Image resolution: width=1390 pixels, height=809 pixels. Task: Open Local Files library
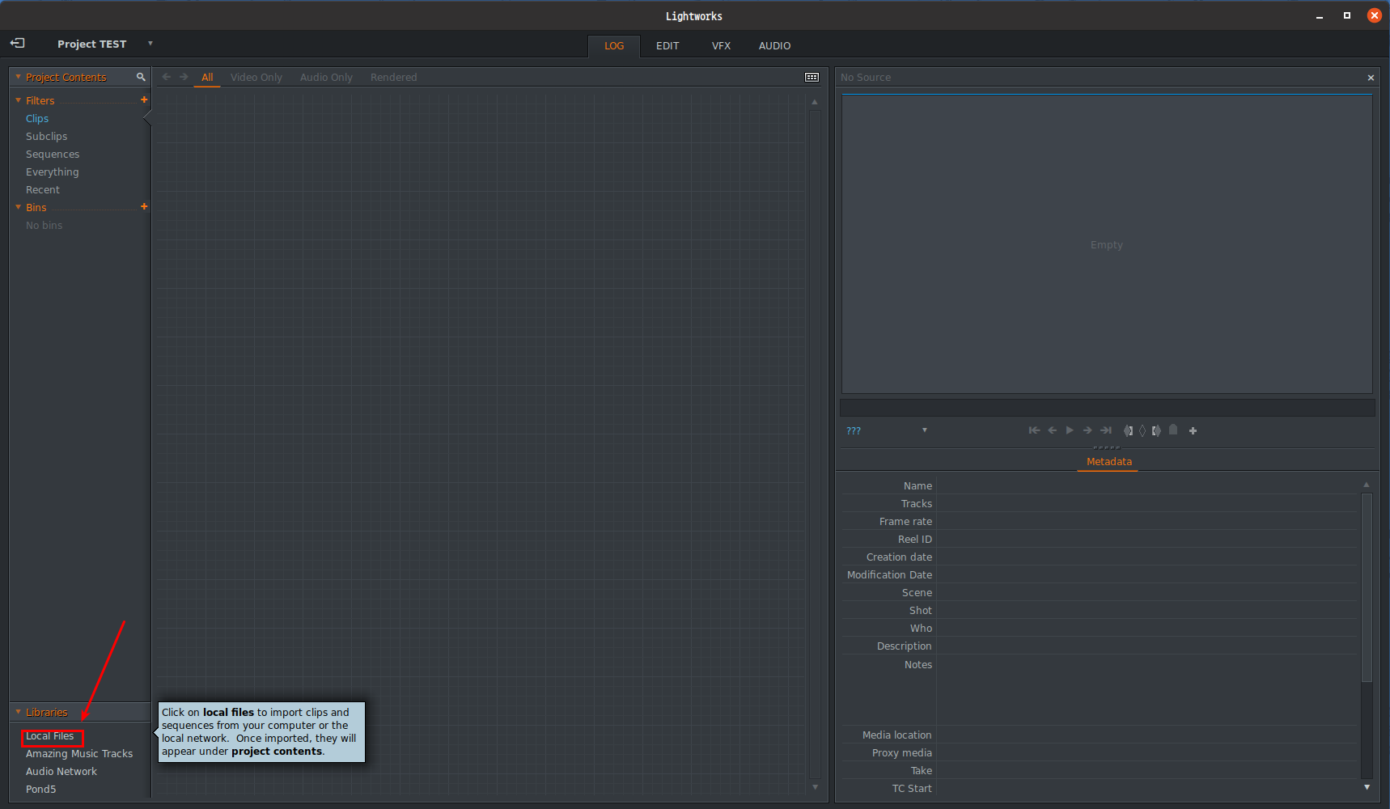49,736
